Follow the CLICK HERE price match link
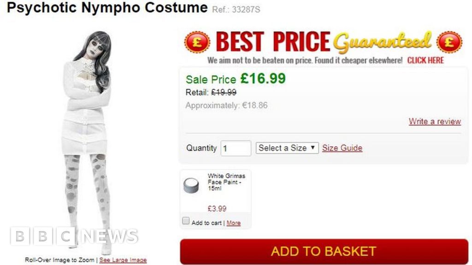472x265 pixels. click(425, 60)
